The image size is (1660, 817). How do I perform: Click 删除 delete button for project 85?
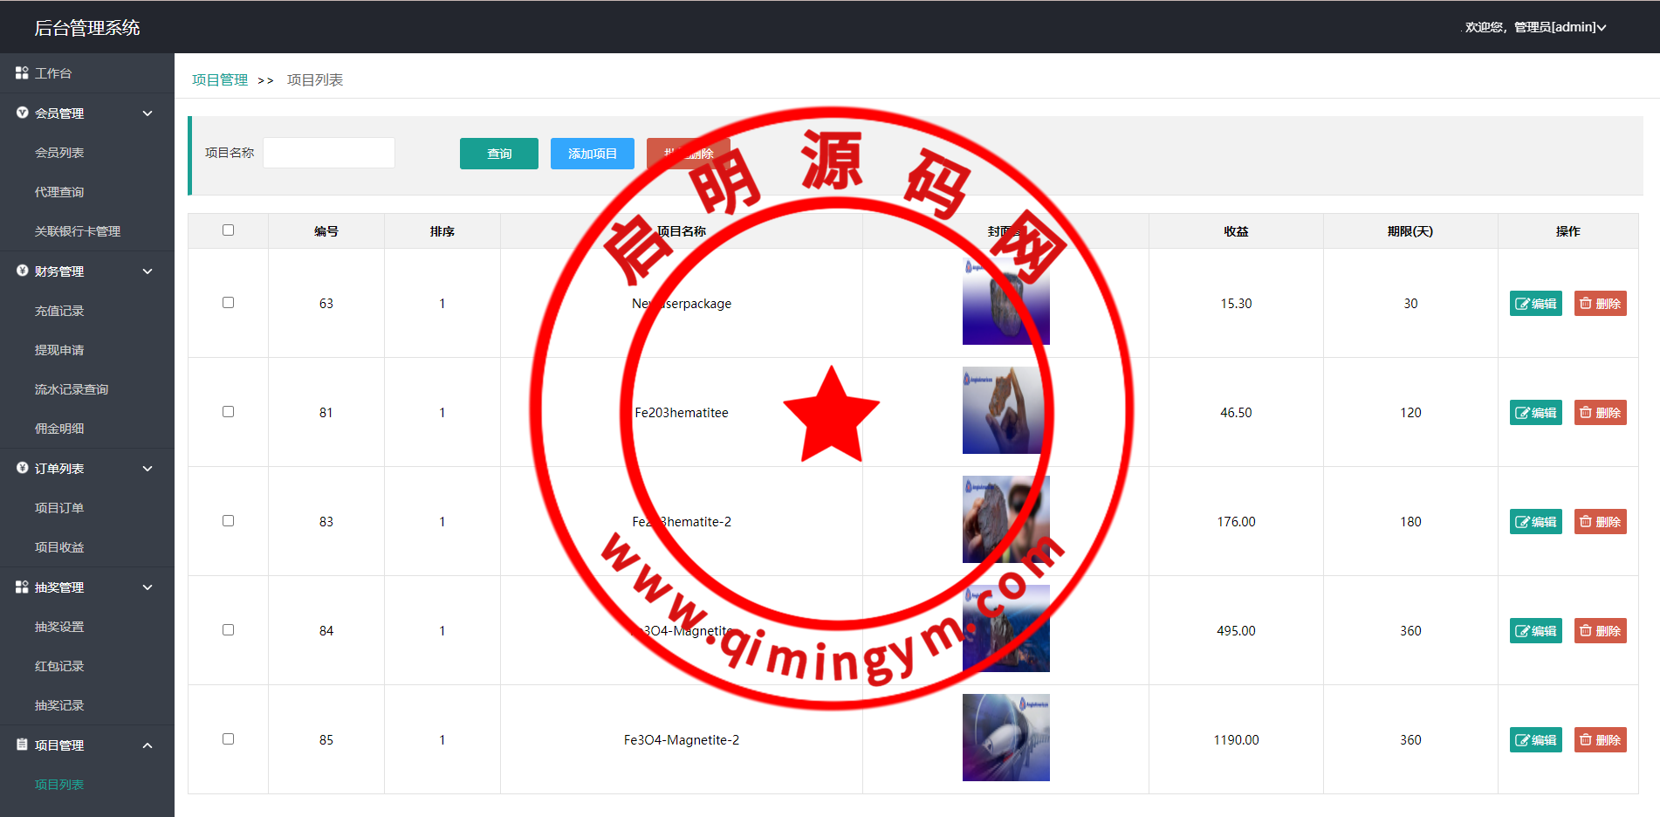(1600, 740)
